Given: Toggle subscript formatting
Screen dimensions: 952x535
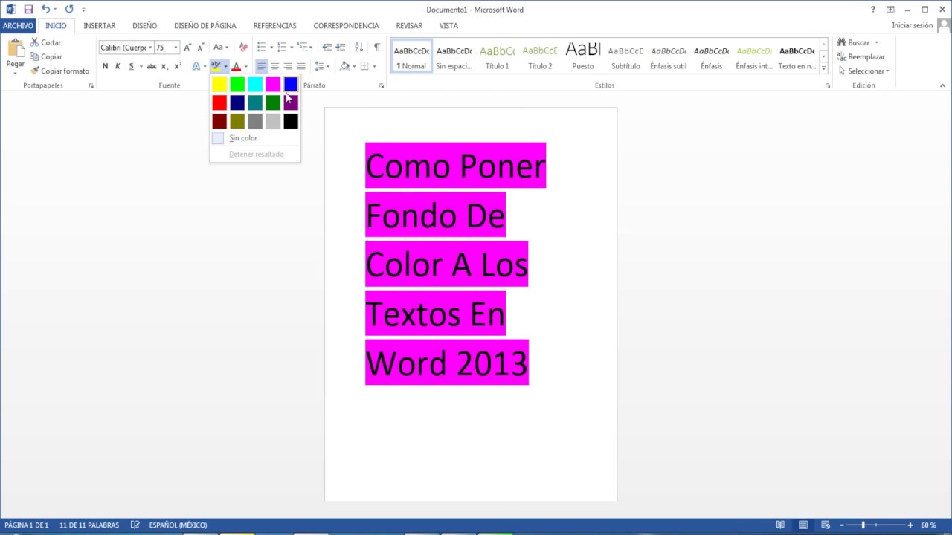Looking at the screenshot, I should pos(165,66).
